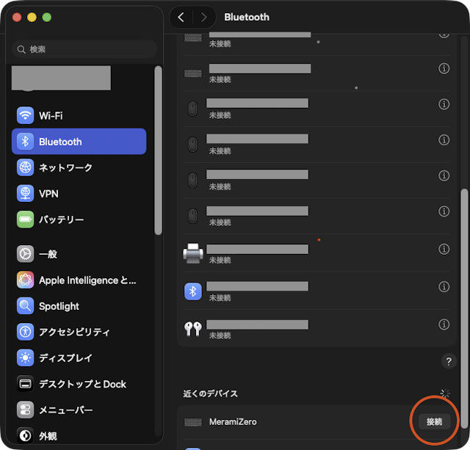Open Wi-Fi settings in sidebar

(79, 116)
